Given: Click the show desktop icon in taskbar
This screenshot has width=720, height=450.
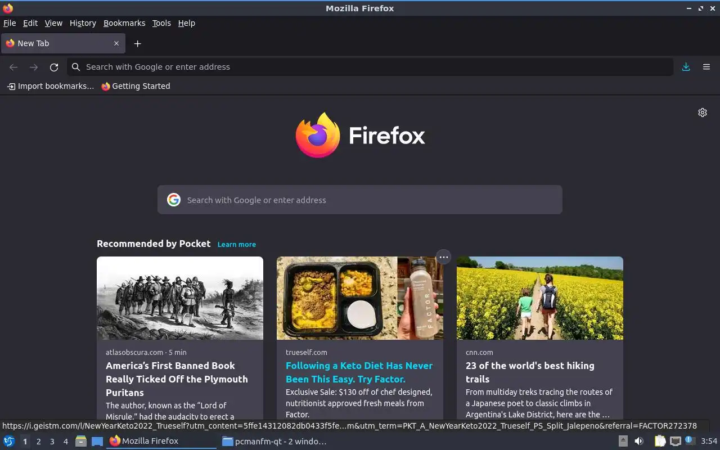Looking at the screenshot, I should click(97, 441).
